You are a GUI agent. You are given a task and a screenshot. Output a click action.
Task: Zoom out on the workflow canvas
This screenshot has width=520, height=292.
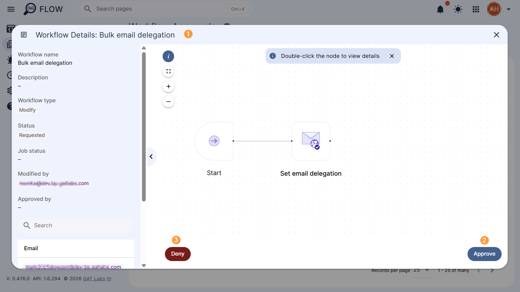click(168, 101)
